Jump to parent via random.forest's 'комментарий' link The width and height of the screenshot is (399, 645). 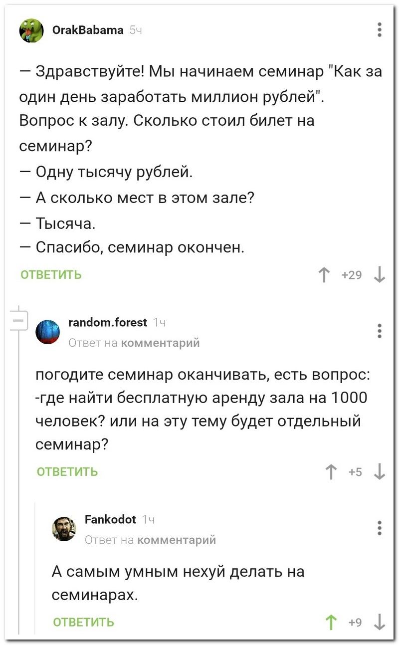coord(160,343)
